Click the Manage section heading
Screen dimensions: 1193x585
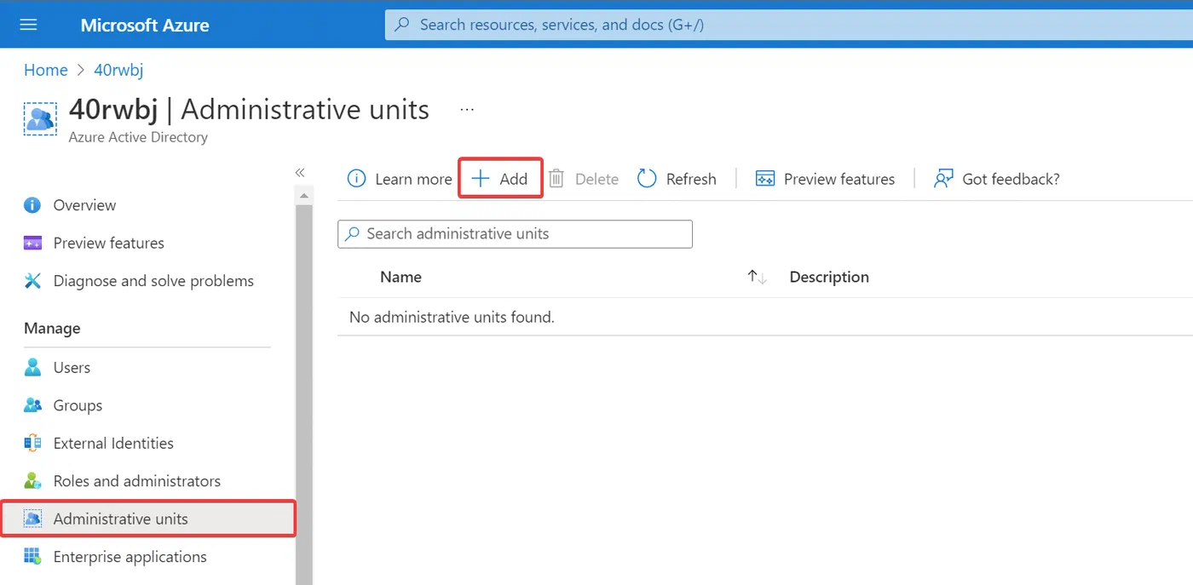[x=52, y=329]
